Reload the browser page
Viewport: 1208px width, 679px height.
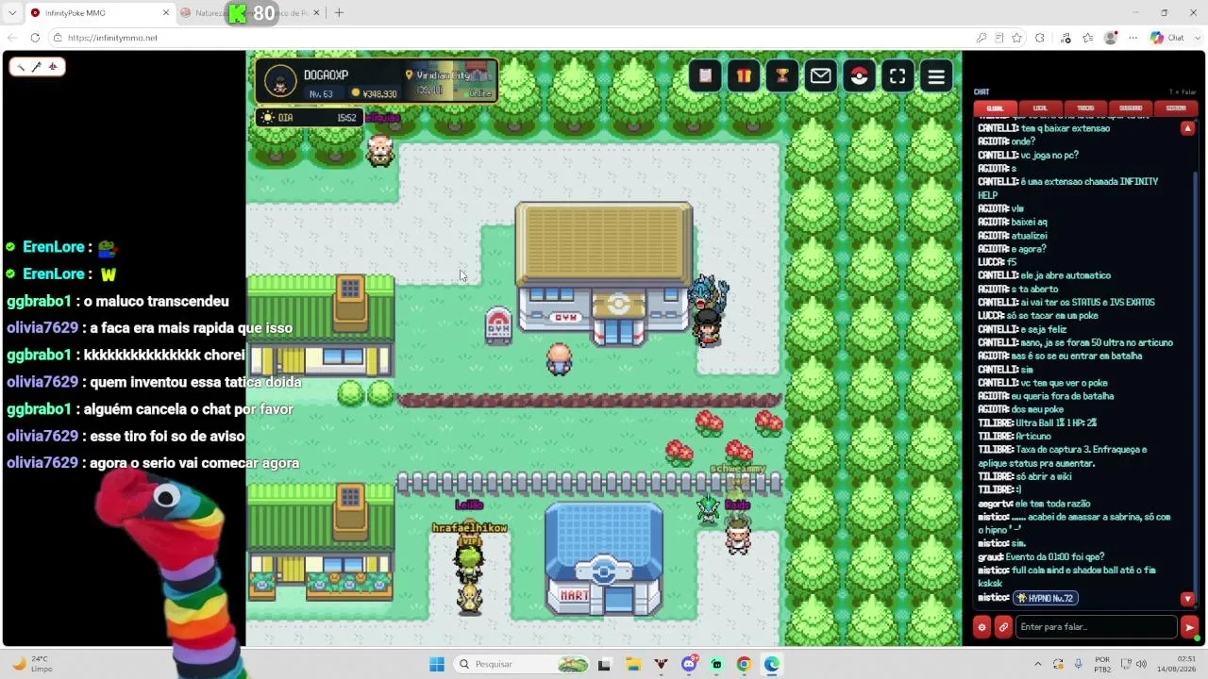pos(35,38)
